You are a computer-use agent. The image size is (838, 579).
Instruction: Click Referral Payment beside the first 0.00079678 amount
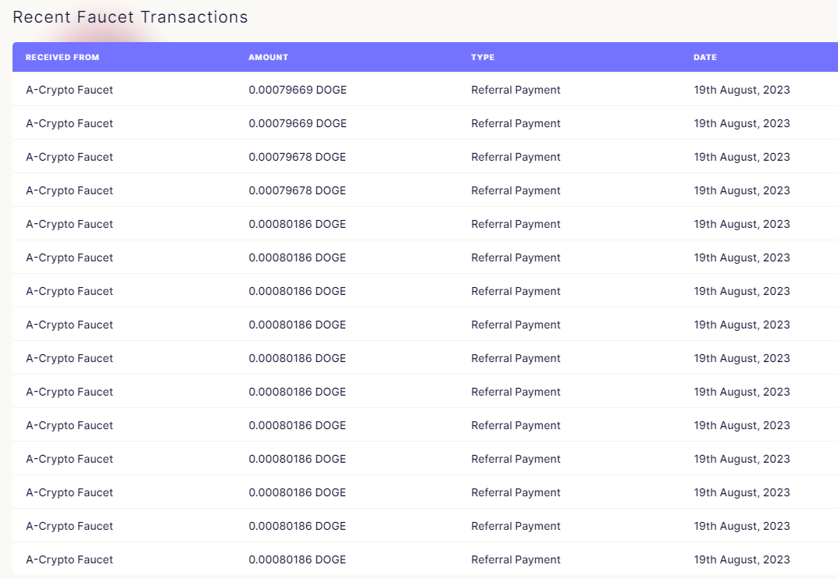[515, 157]
